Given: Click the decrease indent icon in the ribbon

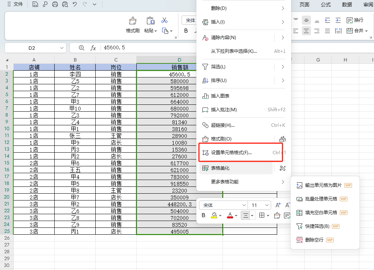Looking at the screenshot, I should coord(328,20).
